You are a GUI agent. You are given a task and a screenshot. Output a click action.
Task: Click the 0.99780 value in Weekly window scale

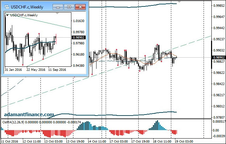tap(79, 32)
